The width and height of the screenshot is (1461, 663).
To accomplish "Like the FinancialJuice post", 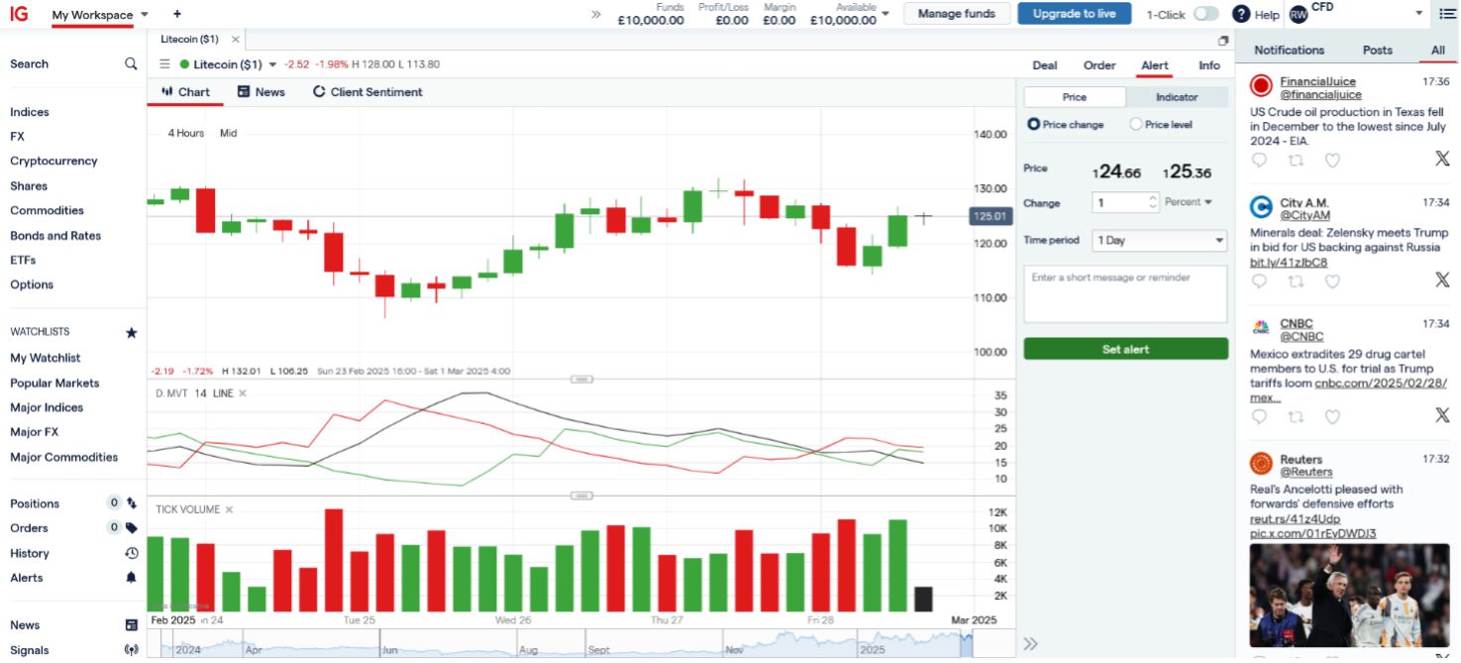I will click(1332, 160).
